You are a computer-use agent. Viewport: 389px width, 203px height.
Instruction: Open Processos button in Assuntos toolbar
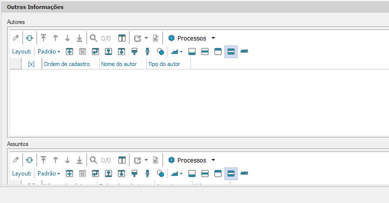tap(191, 160)
